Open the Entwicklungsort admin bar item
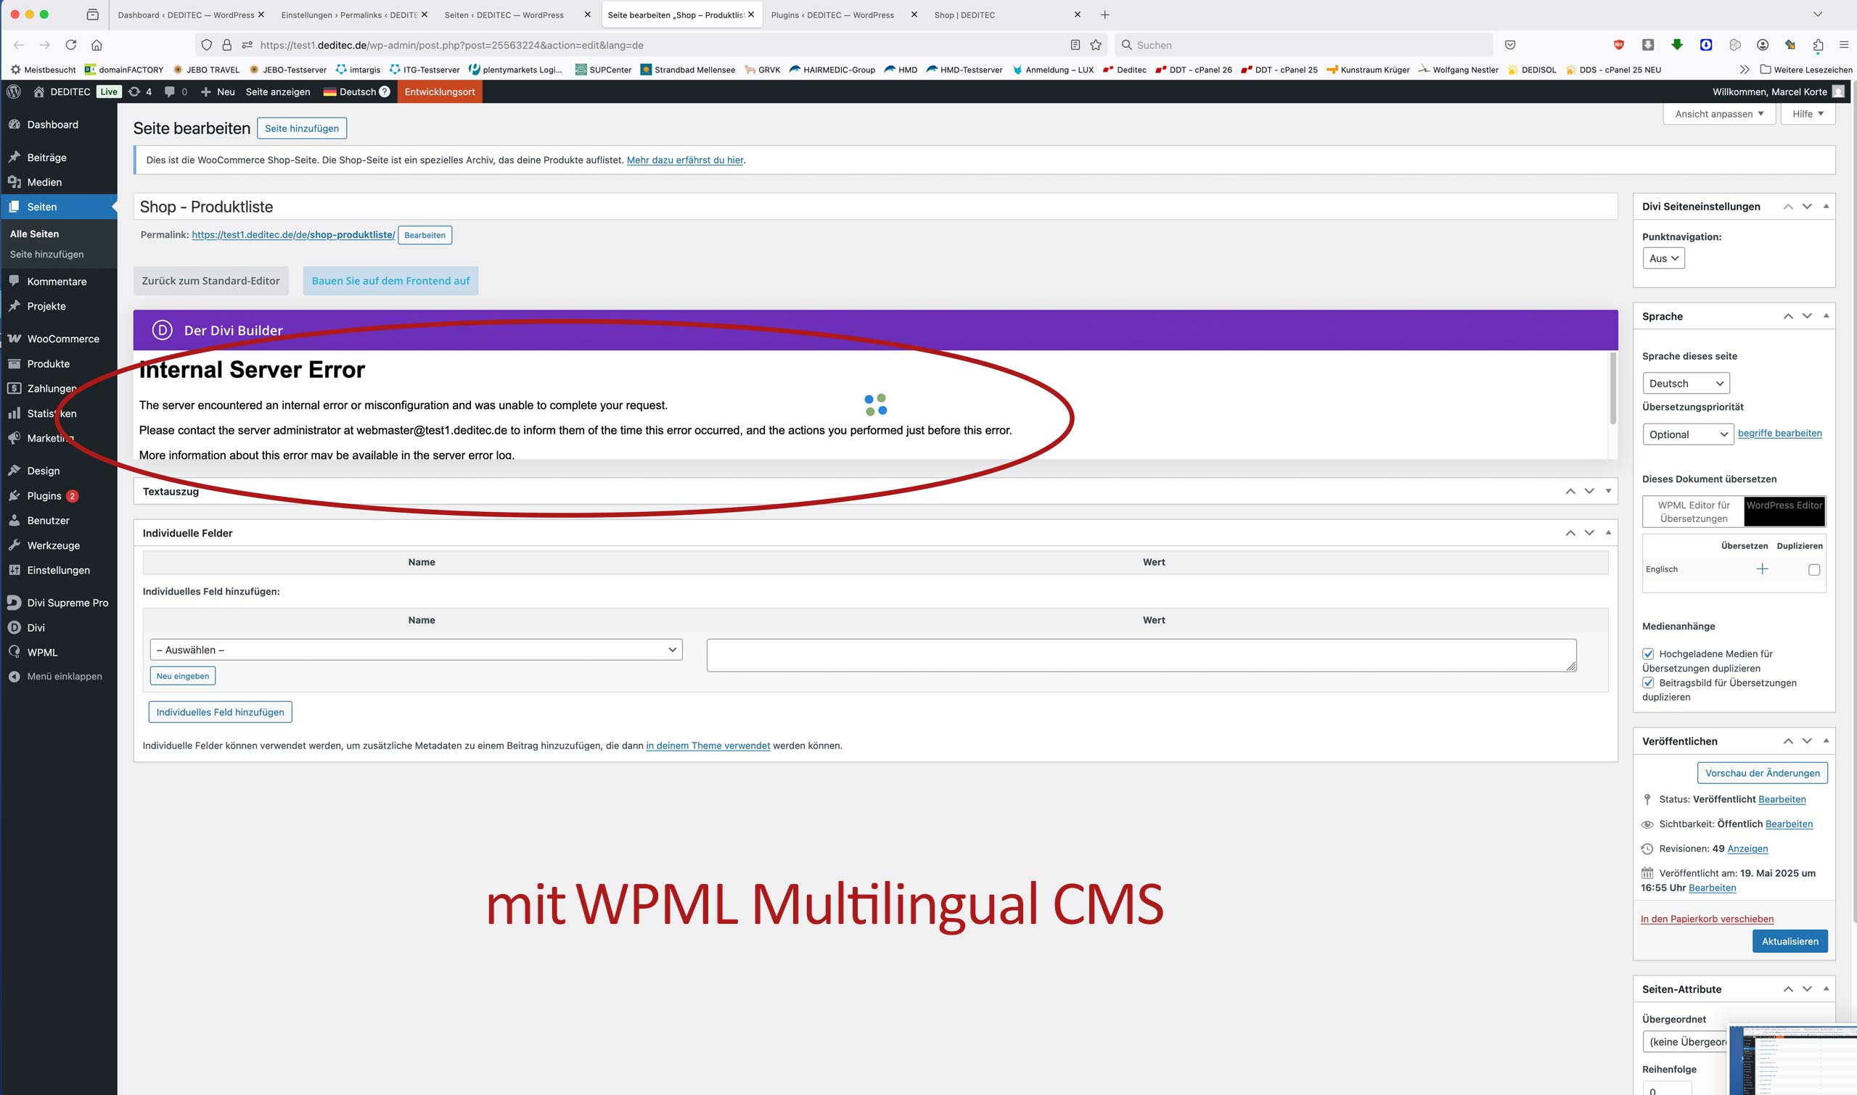Image resolution: width=1857 pixels, height=1095 pixels. pyautogui.click(x=439, y=91)
